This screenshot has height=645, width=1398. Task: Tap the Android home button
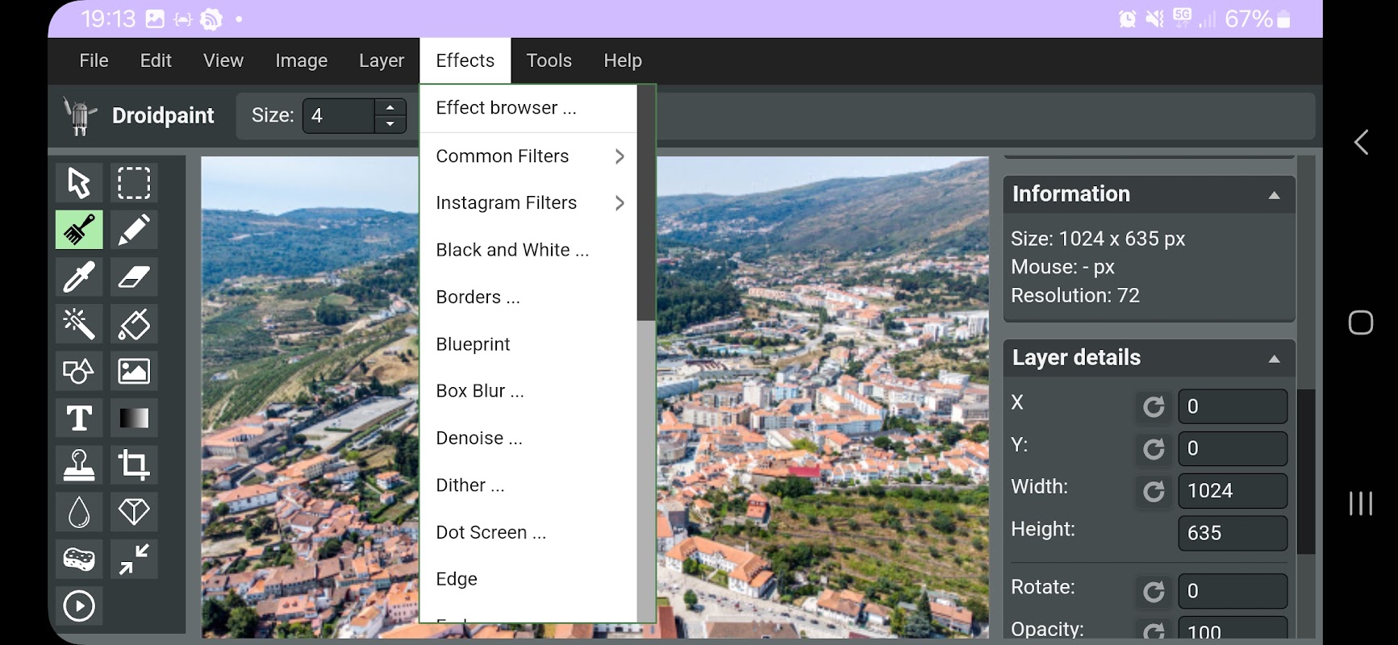pyautogui.click(x=1361, y=322)
